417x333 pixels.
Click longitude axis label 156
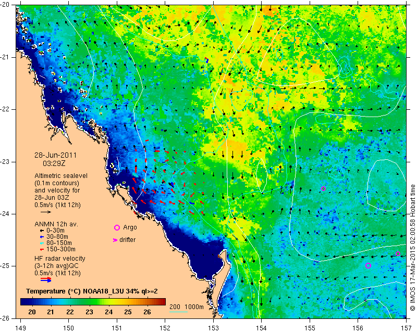click(358, 328)
